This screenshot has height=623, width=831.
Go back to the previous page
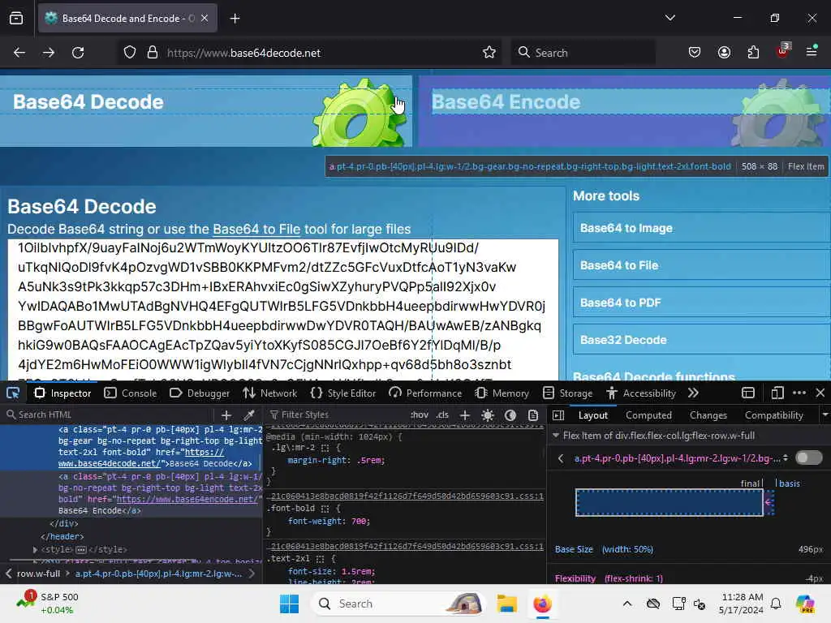pyautogui.click(x=19, y=53)
